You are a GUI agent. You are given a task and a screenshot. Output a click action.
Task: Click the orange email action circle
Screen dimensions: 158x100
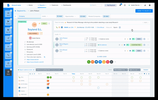click(x=92, y=62)
